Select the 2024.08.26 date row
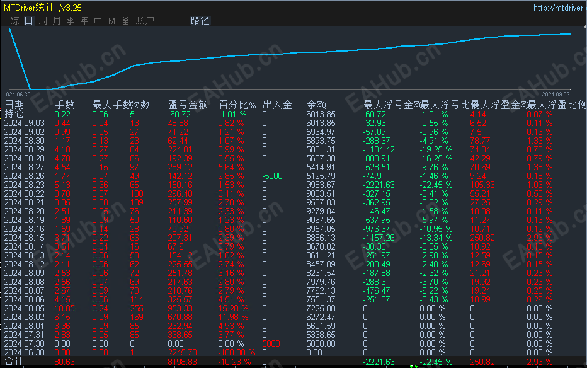Screen dimensions: 587x368 pos(25,176)
